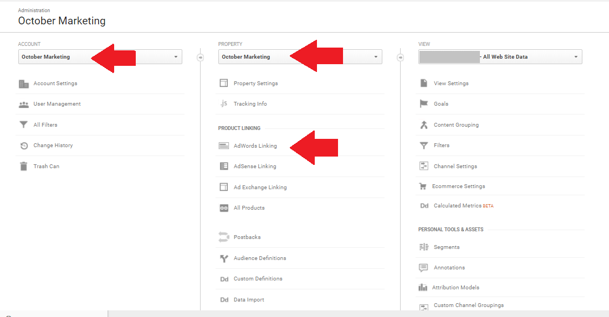
Task: Open Segments under Personal Tools
Action: [446, 247]
